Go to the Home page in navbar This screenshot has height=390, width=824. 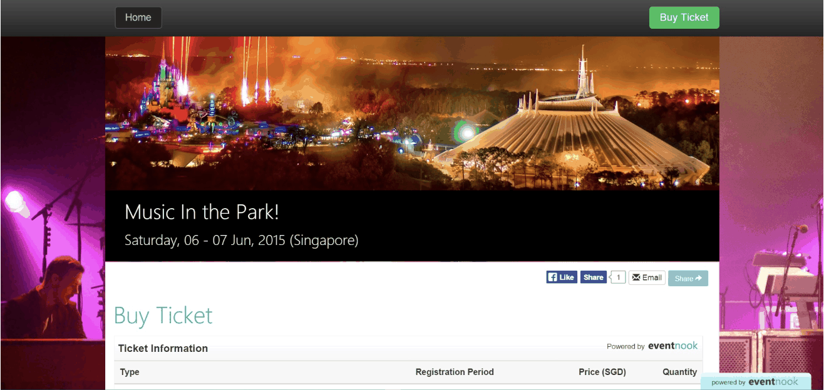pyautogui.click(x=138, y=17)
